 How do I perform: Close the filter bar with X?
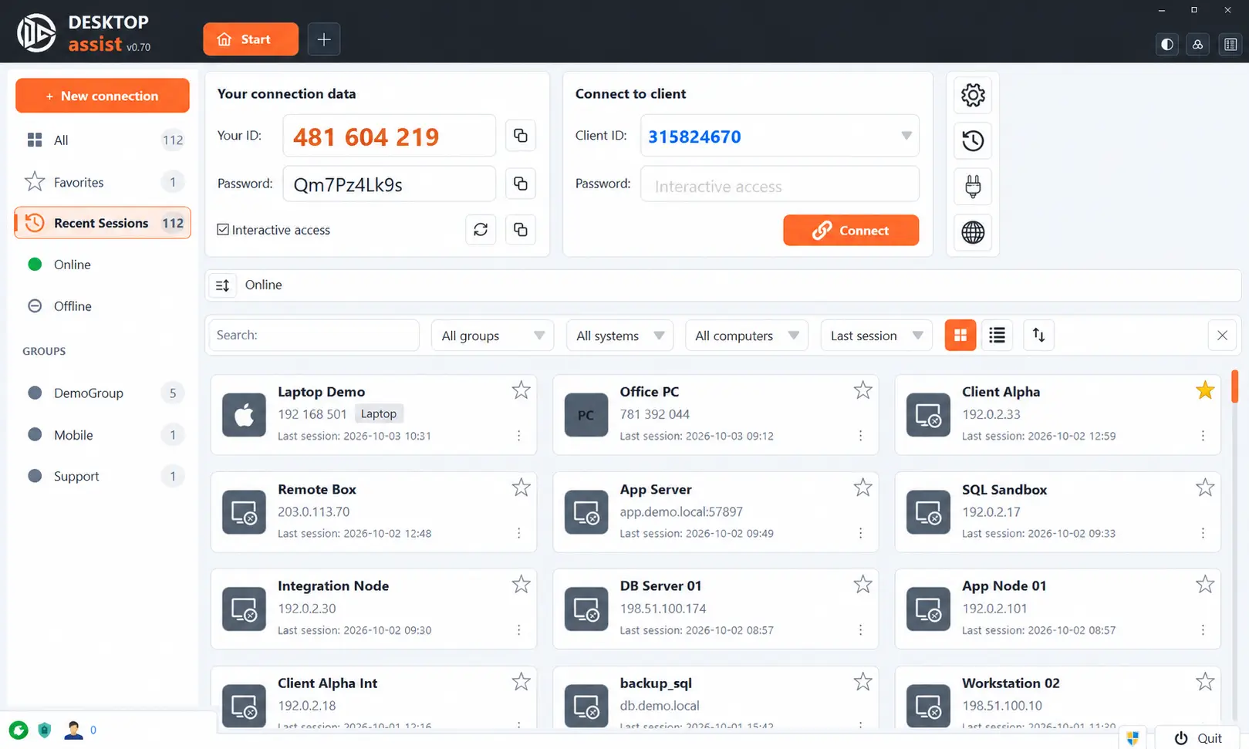[x=1222, y=336]
